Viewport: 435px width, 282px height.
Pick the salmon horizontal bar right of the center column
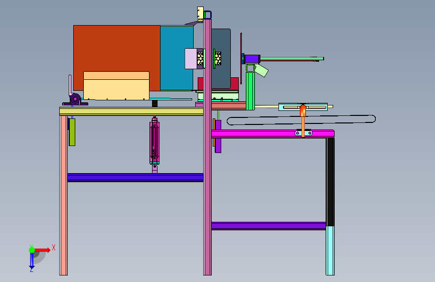tap(229, 106)
